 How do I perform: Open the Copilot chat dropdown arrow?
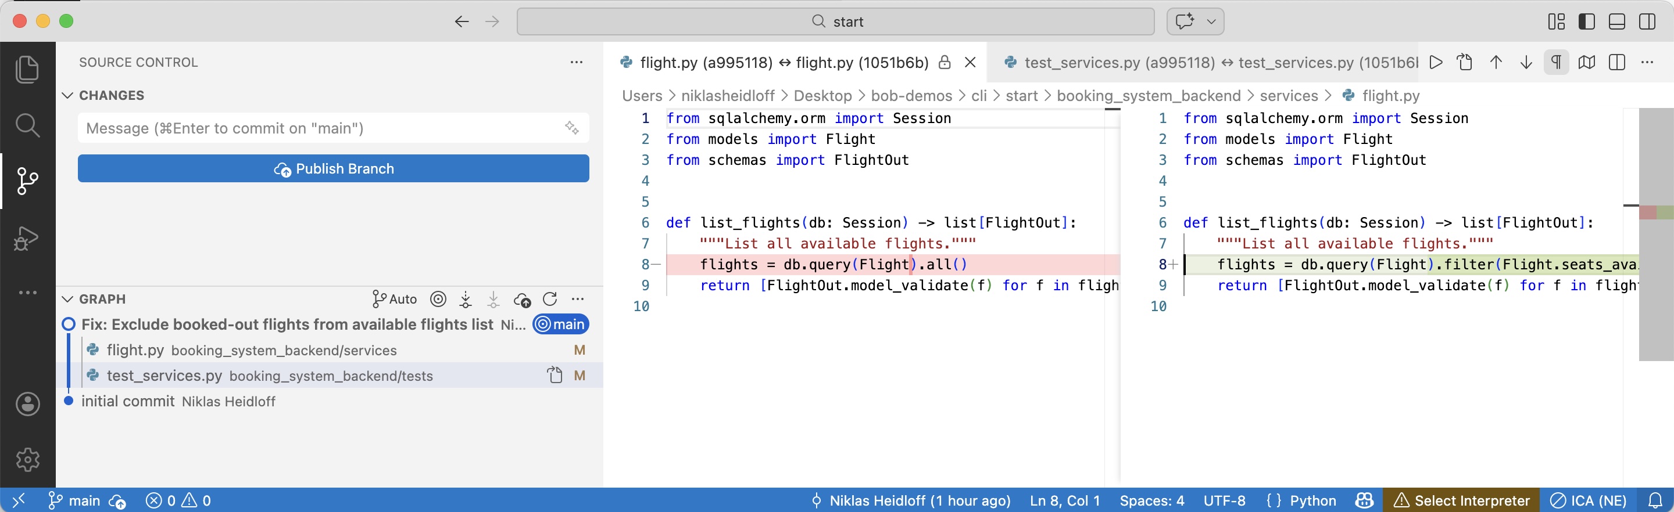pos(1211,21)
